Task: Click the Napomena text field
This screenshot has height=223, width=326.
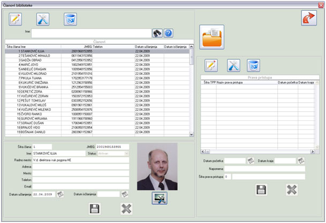Action: click(x=265, y=168)
